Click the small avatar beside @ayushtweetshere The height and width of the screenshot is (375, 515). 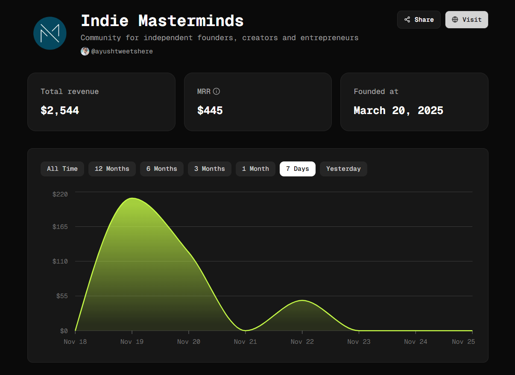(85, 51)
